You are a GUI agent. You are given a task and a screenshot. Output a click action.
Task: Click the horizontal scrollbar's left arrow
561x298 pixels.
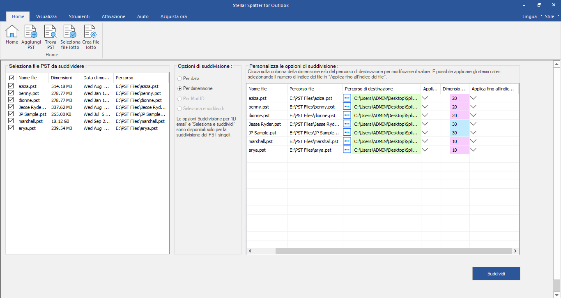pos(250,251)
